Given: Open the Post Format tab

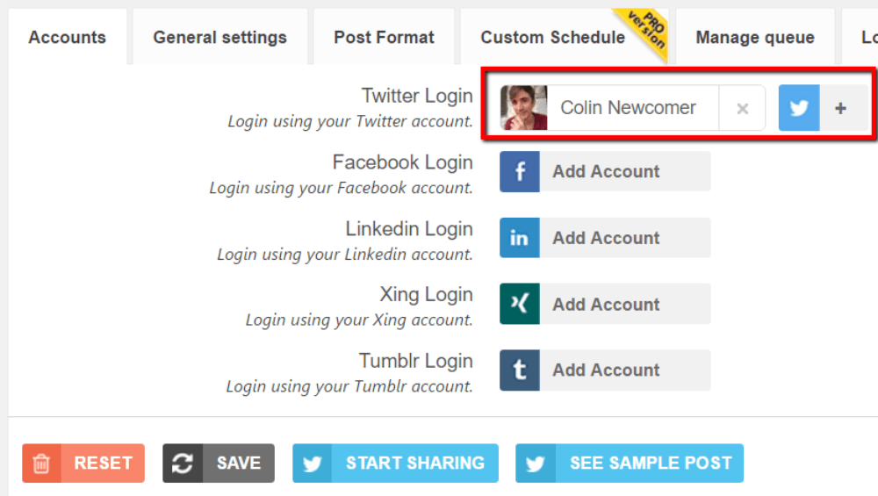Looking at the screenshot, I should point(385,37).
